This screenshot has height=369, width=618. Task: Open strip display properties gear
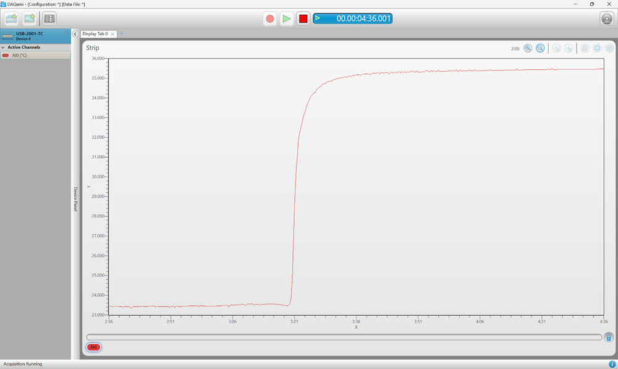597,48
